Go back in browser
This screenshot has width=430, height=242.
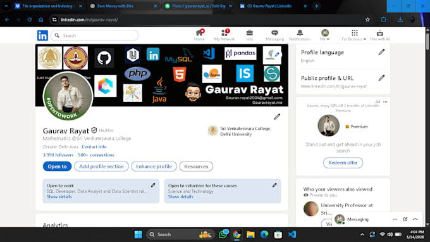(7, 20)
